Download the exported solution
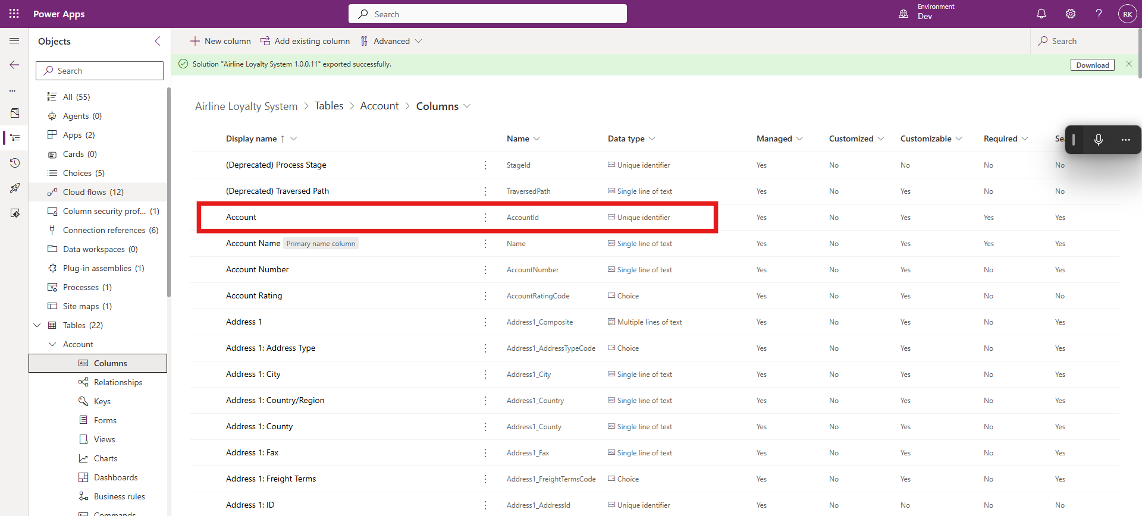Viewport: 1142px width, 516px height. point(1092,65)
